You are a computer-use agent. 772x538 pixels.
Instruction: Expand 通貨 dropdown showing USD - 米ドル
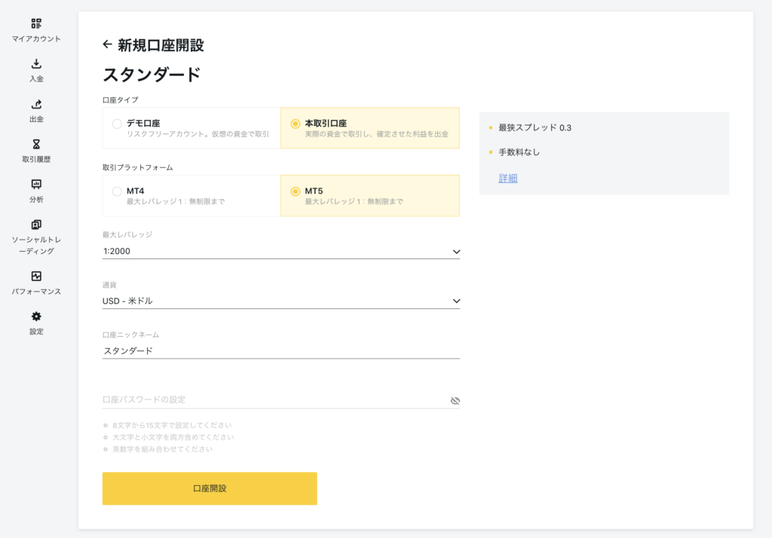[x=281, y=301]
